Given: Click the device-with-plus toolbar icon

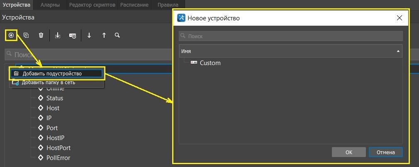Looking at the screenshot, I should point(73,36).
